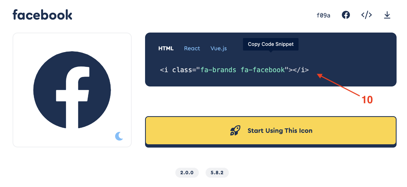
Task: Switch to the Vue.js tab
Action: [x=219, y=48]
